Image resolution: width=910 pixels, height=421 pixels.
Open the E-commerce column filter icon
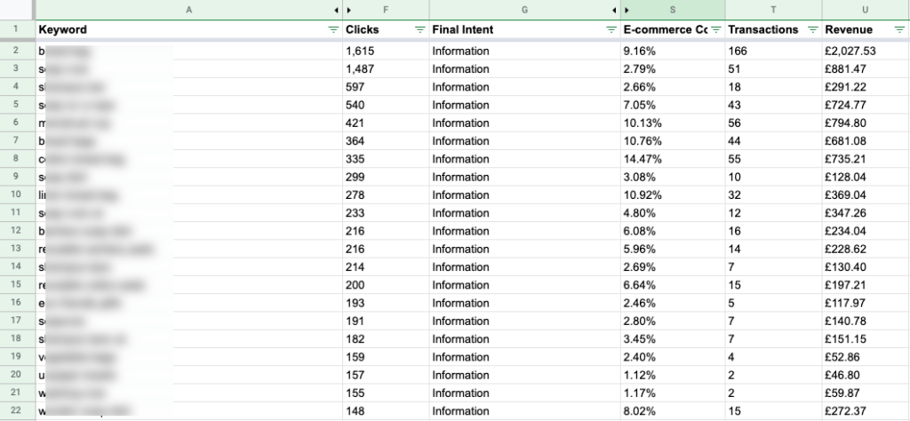pyautogui.click(x=714, y=29)
